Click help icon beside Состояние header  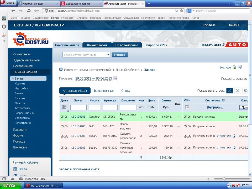(223, 100)
